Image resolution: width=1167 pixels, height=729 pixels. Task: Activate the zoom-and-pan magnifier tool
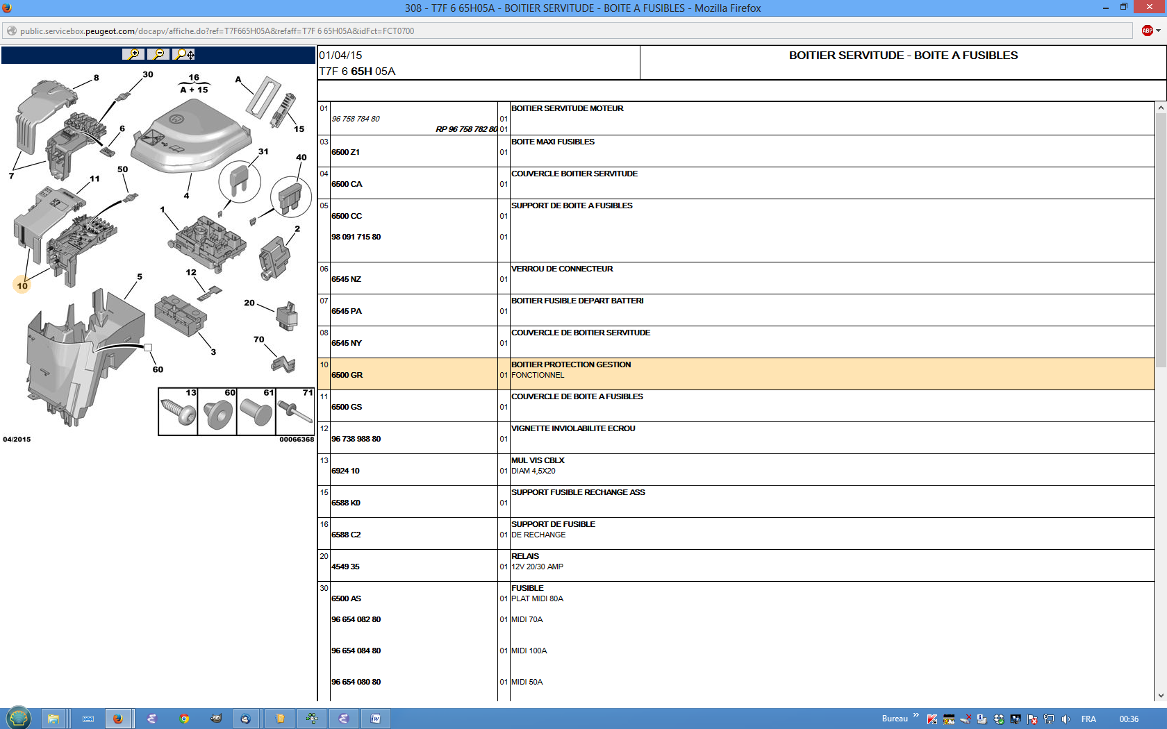(184, 54)
